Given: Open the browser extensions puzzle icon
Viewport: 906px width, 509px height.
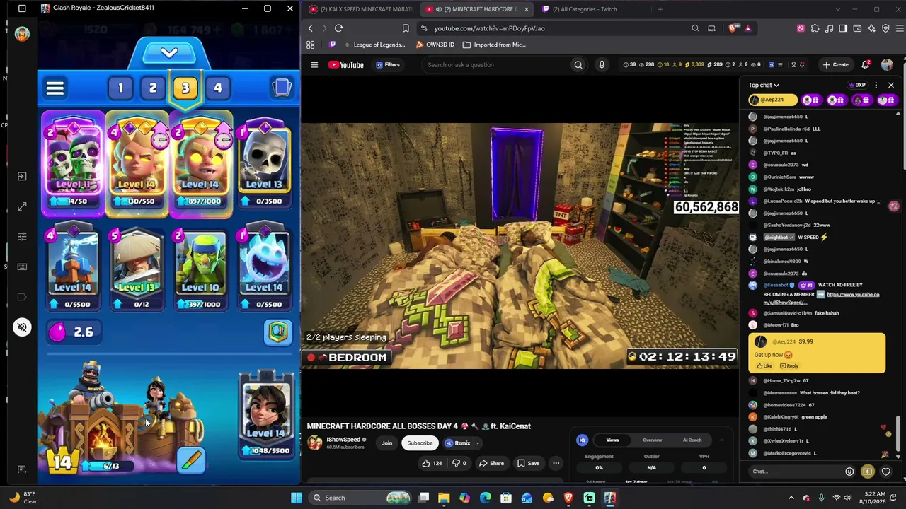Looking at the screenshot, I should pos(815,28).
